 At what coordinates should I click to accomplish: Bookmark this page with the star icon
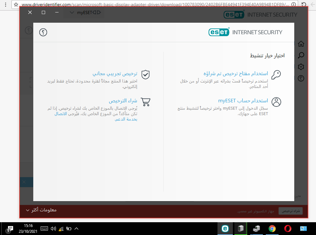click(x=16, y=4)
